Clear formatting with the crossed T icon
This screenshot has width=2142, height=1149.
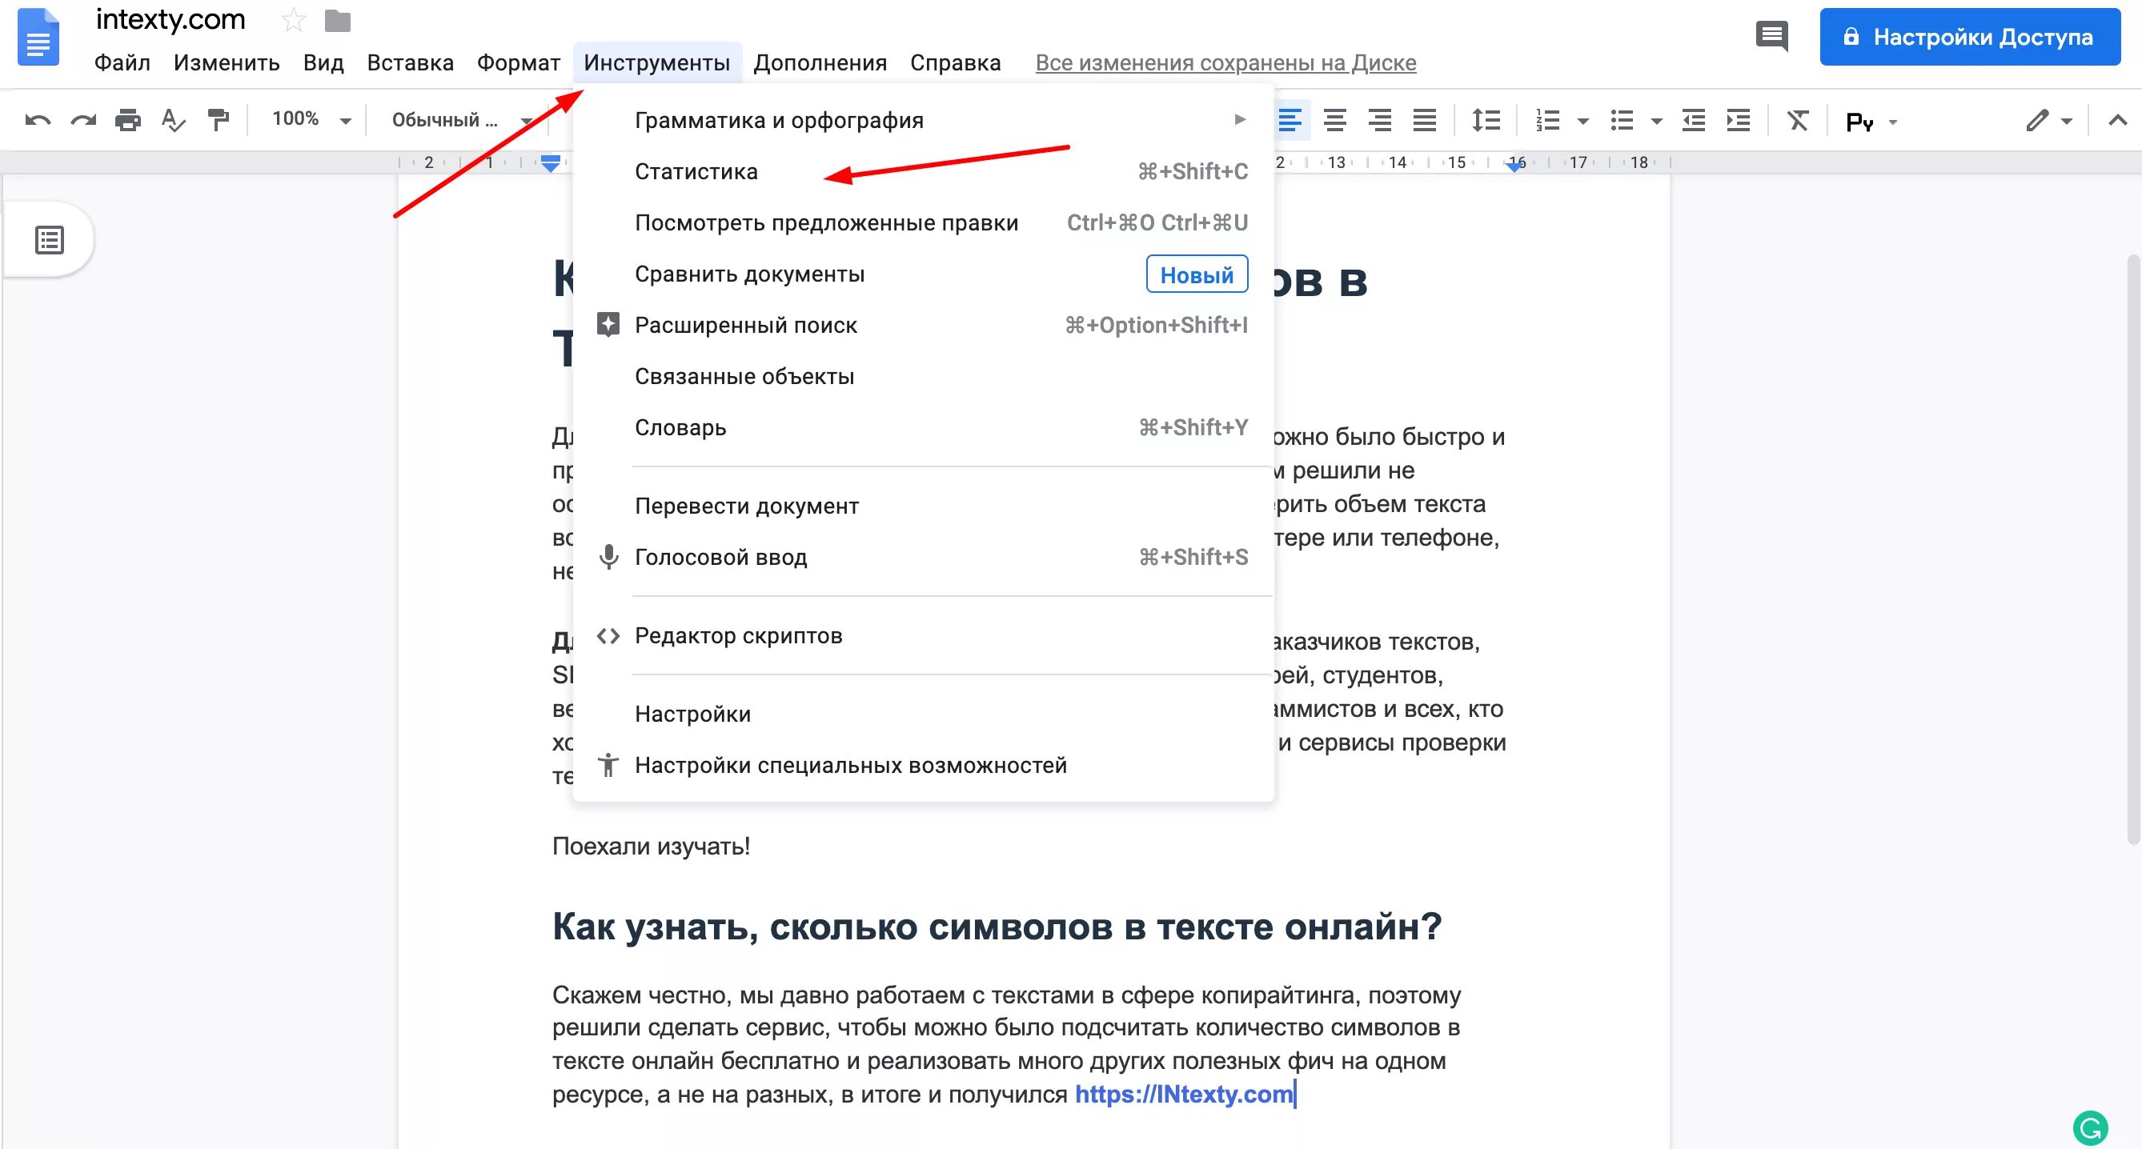(x=1798, y=121)
